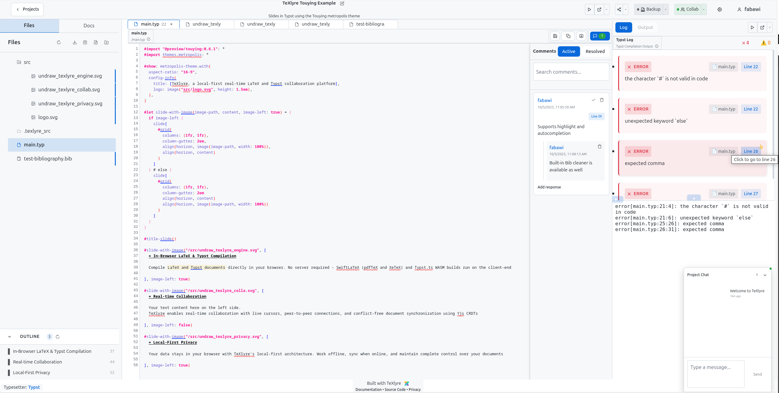Go back to Projects
The width and height of the screenshot is (779, 393).
click(27, 9)
